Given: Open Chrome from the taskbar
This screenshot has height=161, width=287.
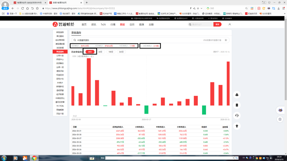Looking at the screenshot, I should pyautogui.click(x=34, y=158).
